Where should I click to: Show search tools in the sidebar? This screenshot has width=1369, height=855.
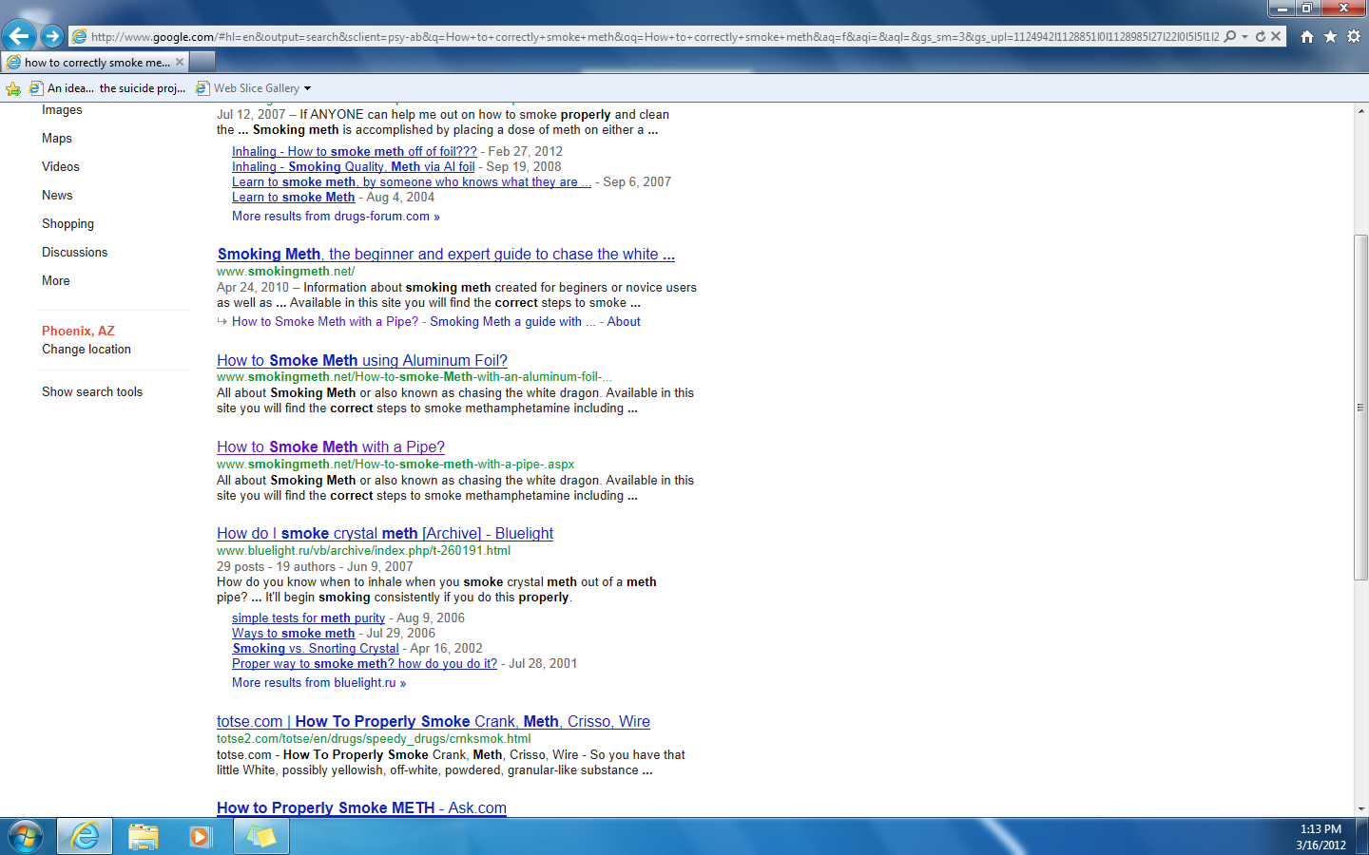click(92, 392)
